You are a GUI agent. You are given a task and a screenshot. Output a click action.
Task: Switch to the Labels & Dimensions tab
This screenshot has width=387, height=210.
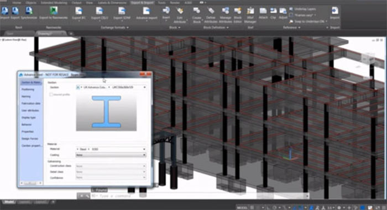pos(112,3)
